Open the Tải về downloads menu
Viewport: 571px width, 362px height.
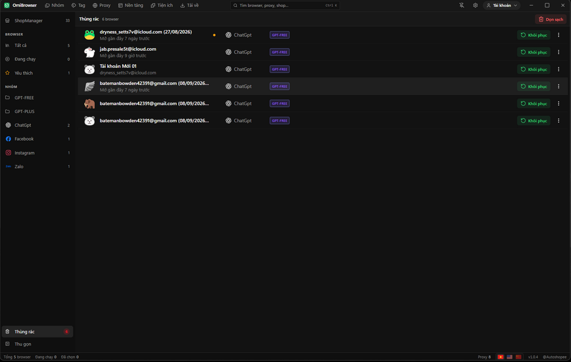tap(190, 6)
